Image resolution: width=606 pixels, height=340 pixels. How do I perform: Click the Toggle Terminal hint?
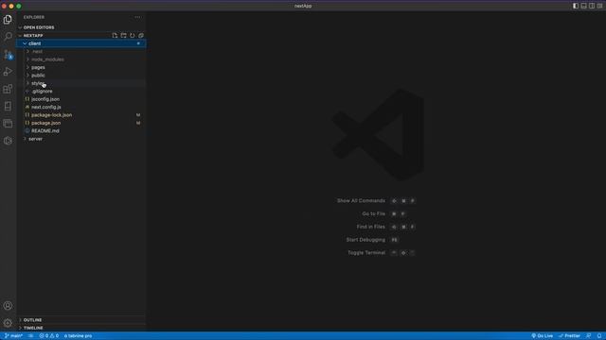366,253
